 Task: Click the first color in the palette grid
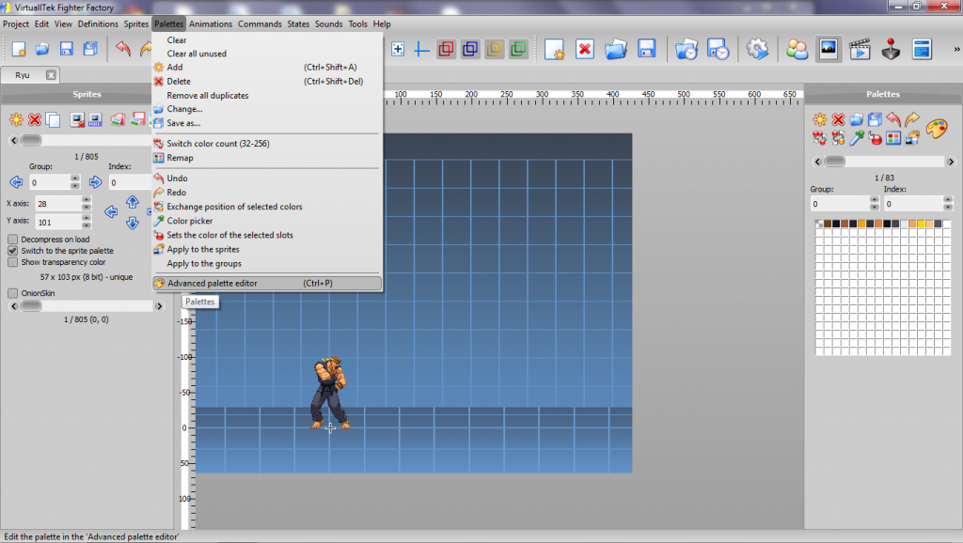(819, 224)
